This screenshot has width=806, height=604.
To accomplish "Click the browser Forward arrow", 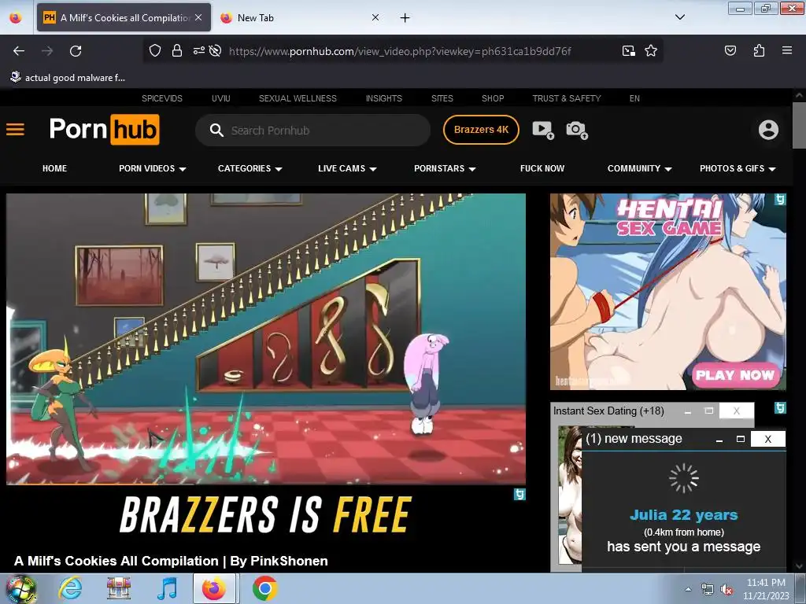I will (47, 51).
